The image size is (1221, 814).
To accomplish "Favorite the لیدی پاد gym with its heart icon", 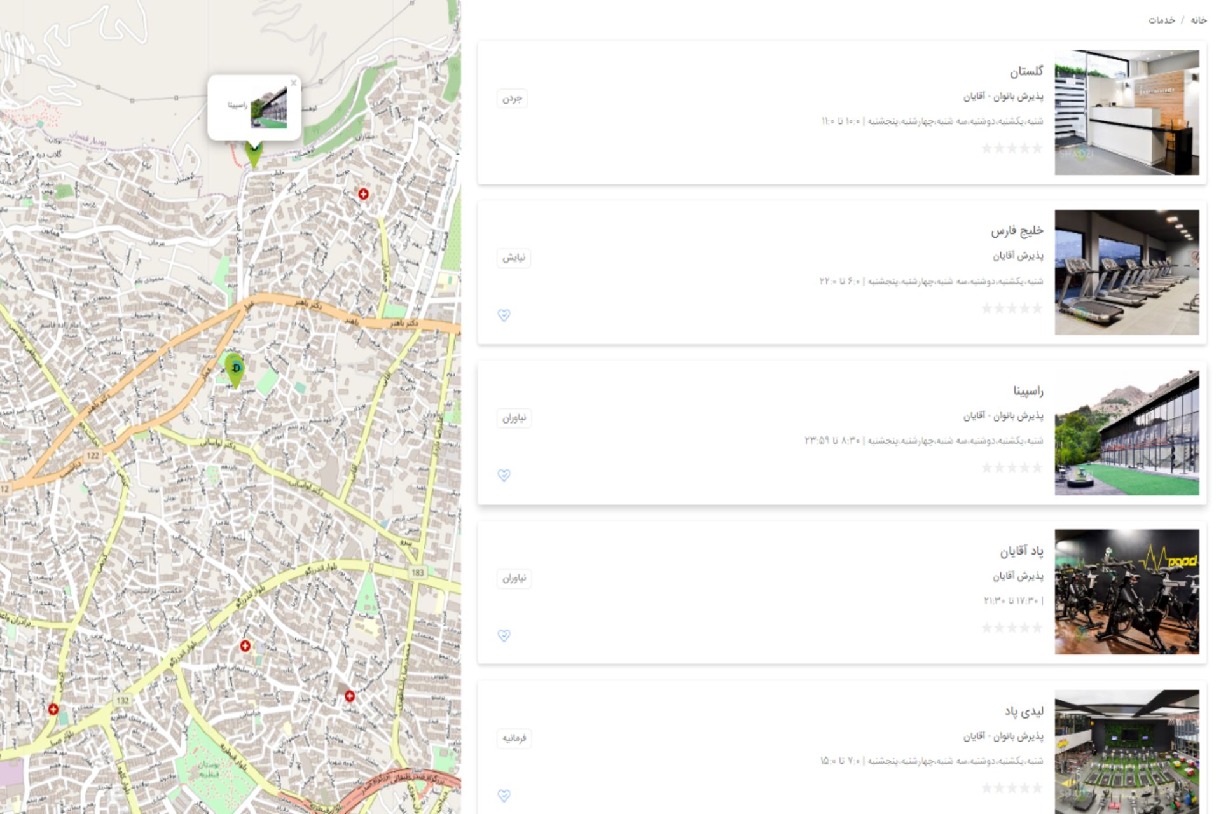I will click(x=504, y=795).
